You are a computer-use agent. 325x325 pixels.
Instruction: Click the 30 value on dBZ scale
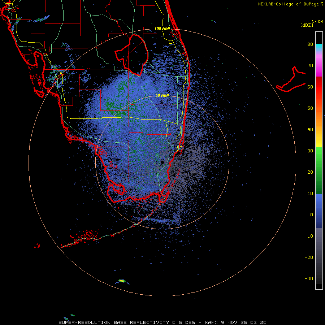click(310, 151)
